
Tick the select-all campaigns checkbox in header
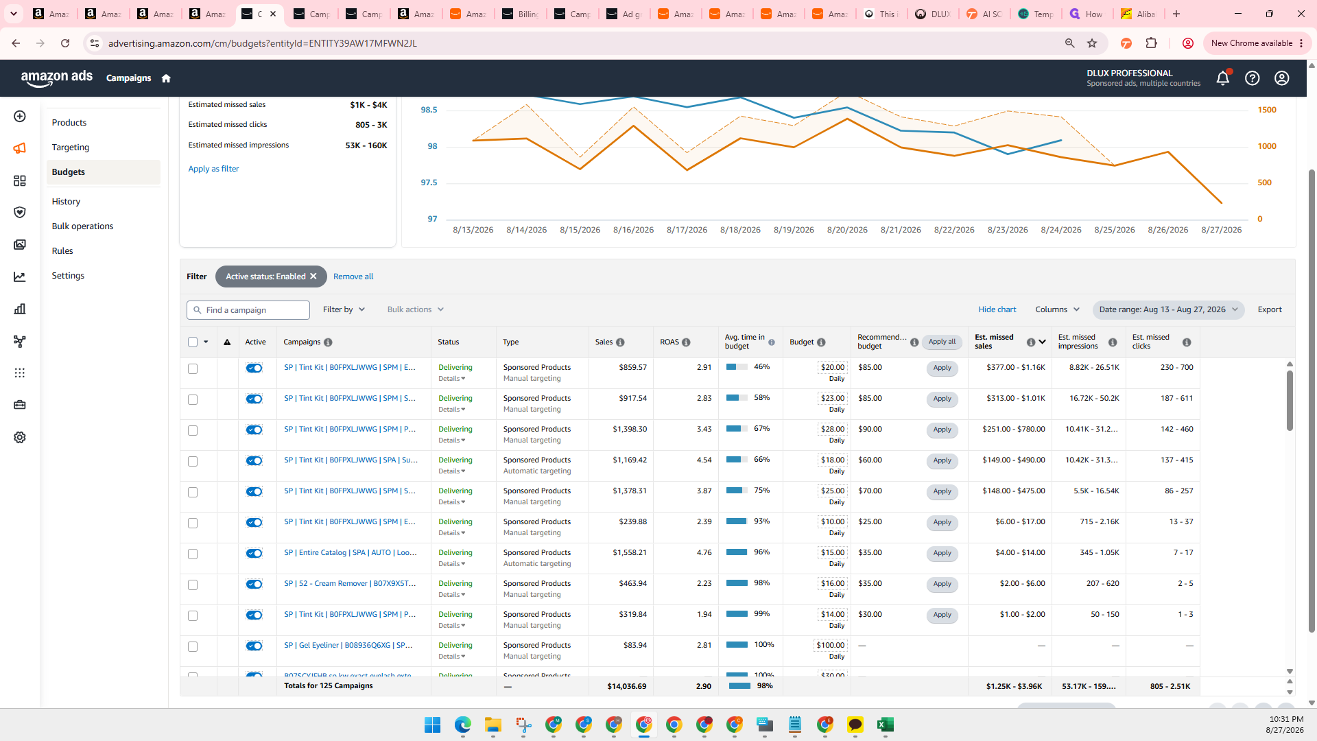tap(193, 342)
